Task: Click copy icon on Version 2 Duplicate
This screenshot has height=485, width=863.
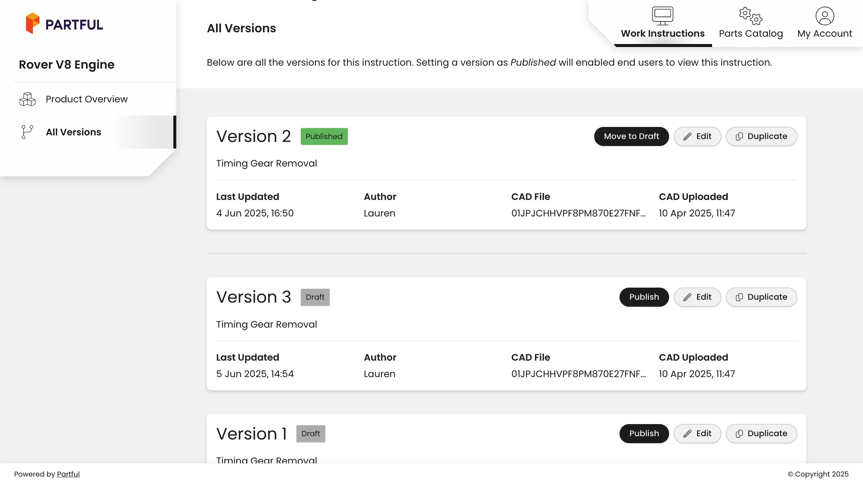Action: 739,136
